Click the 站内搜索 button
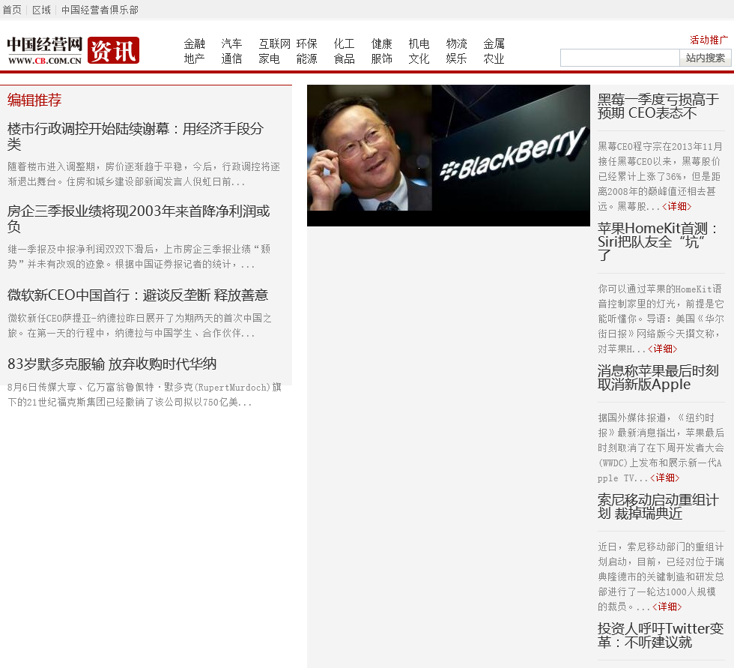This screenshot has height=668, width=734. click(x=706, y=58)
